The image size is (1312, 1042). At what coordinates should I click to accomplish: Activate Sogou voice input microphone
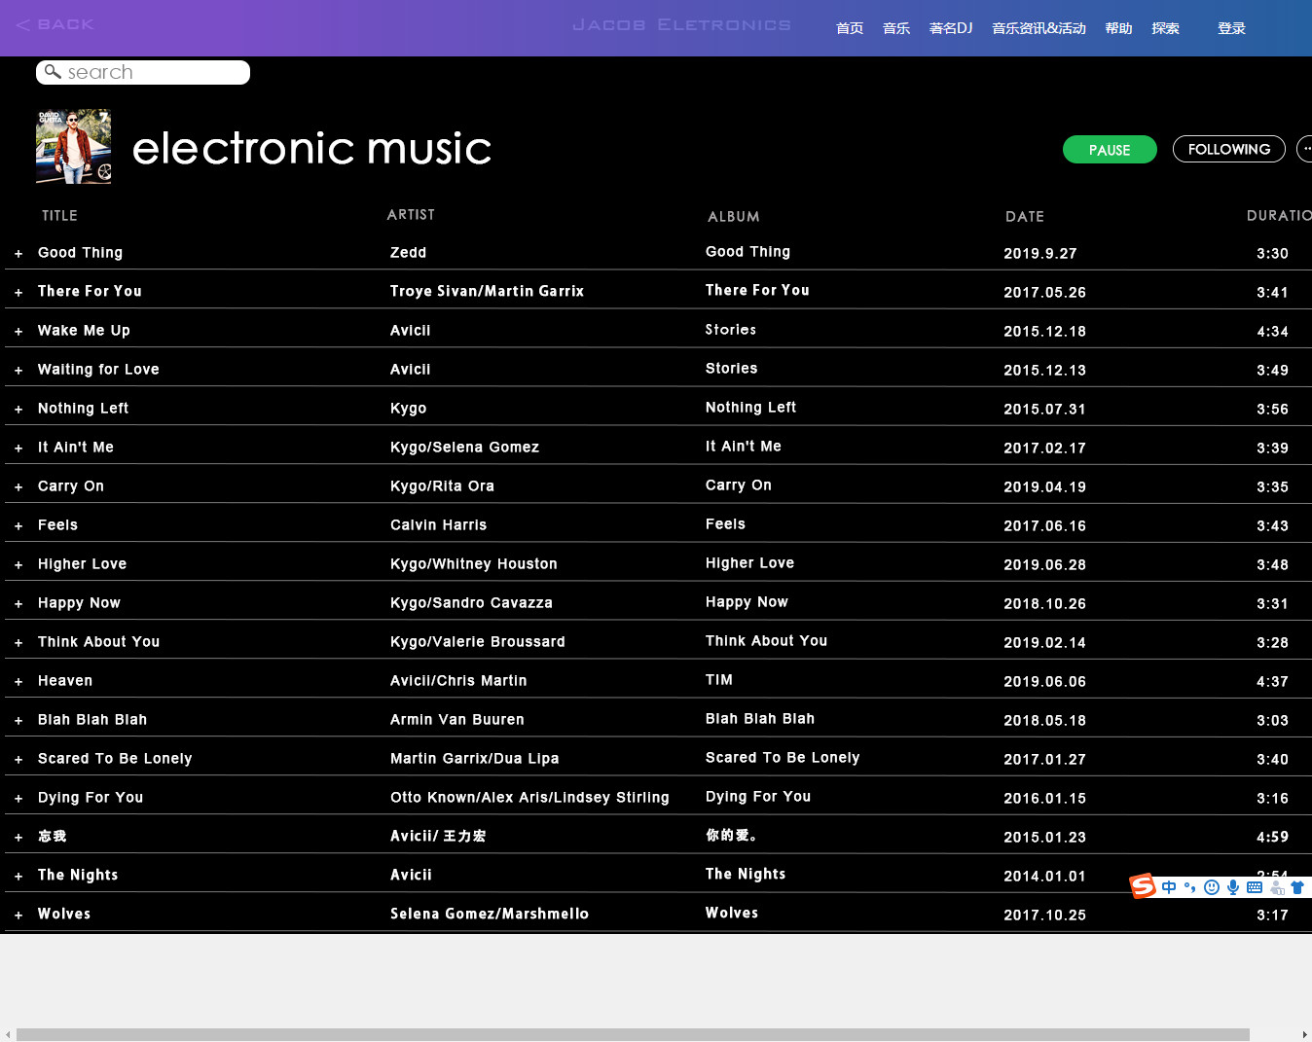(x=1233, y=887)
